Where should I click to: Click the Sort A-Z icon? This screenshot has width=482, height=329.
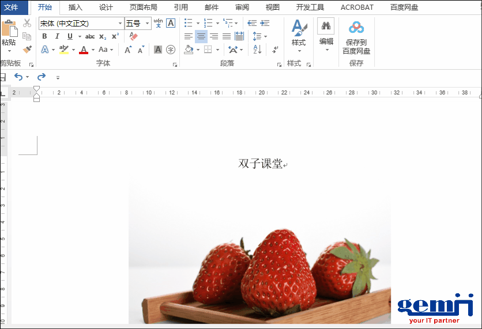point(257,50)
